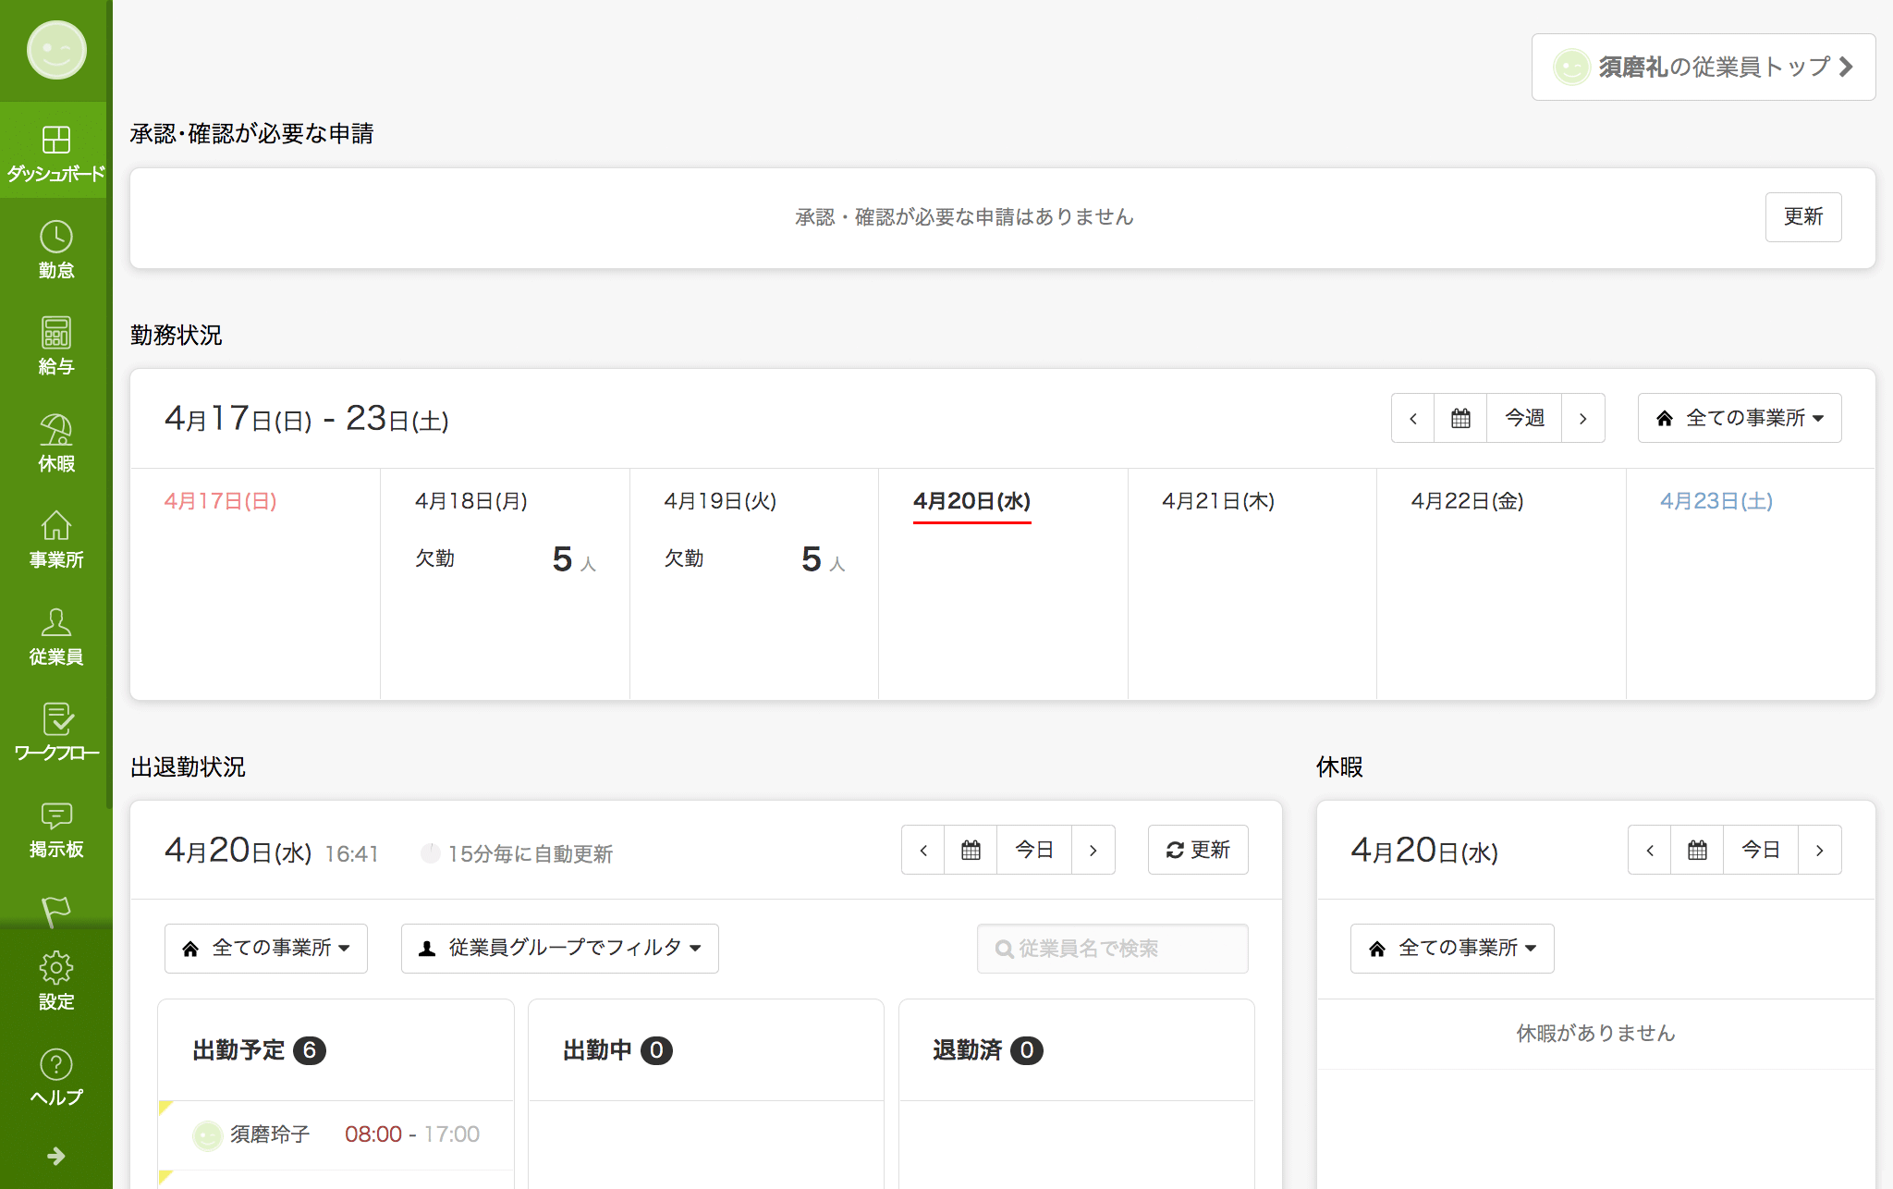The height and width of the screenshot is (1189, 1893).
Task: Open the 勤怠 attendance clock icon
Action: pos(55,249)
